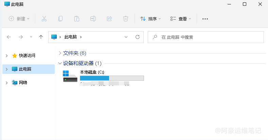Viewport: 268px width, 140px height.
Task: Go up one directory level arrow
Action: pos(41,37)
